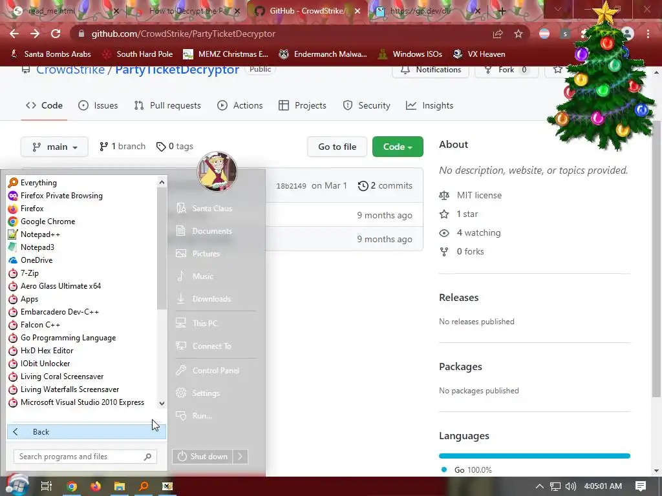Viewport: 662px width, 496px height.
Task: Open Pictures from start menu
Action: point(198,253)
